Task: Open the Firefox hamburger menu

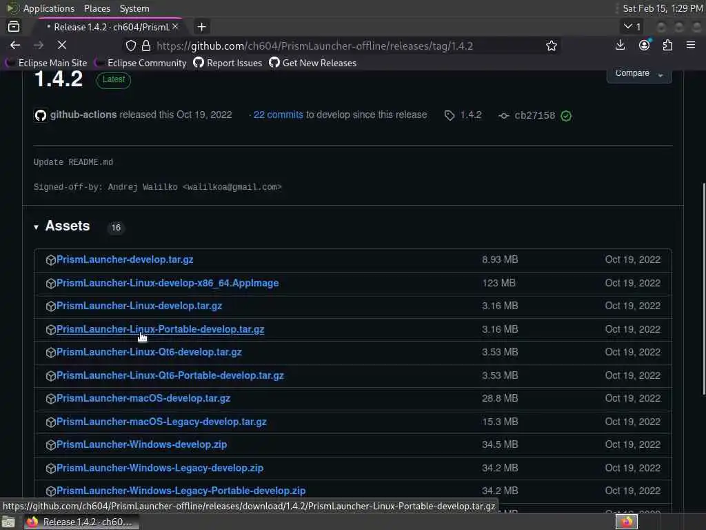Action: (x=691, y=45)
